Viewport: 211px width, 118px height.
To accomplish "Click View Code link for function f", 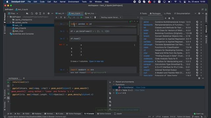I will (140, 88).
